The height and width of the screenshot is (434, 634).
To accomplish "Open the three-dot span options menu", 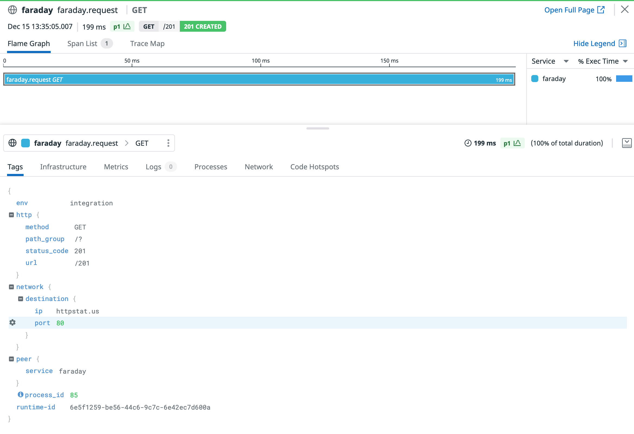I will (x=168, y=143).
